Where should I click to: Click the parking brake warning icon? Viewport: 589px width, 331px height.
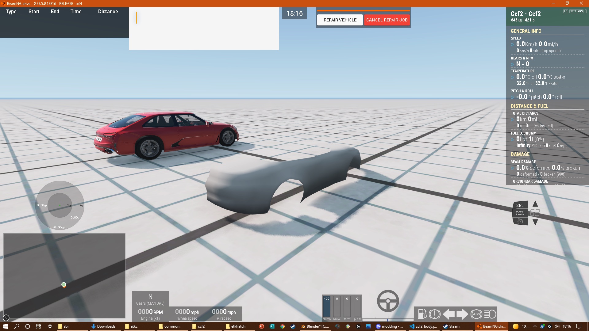pos(435,314)
